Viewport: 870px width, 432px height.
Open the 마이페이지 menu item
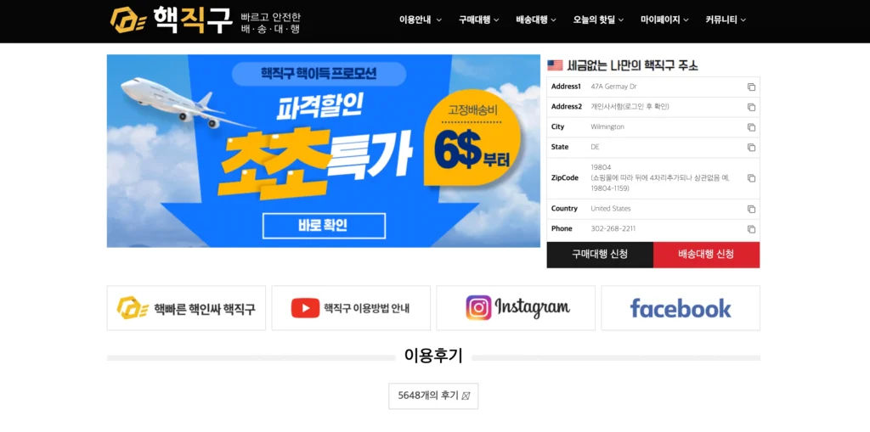660,20
